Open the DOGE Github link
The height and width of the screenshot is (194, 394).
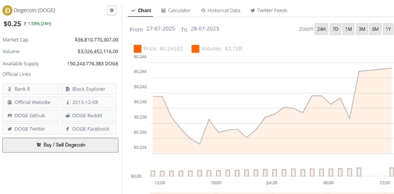tap(31, 115)
